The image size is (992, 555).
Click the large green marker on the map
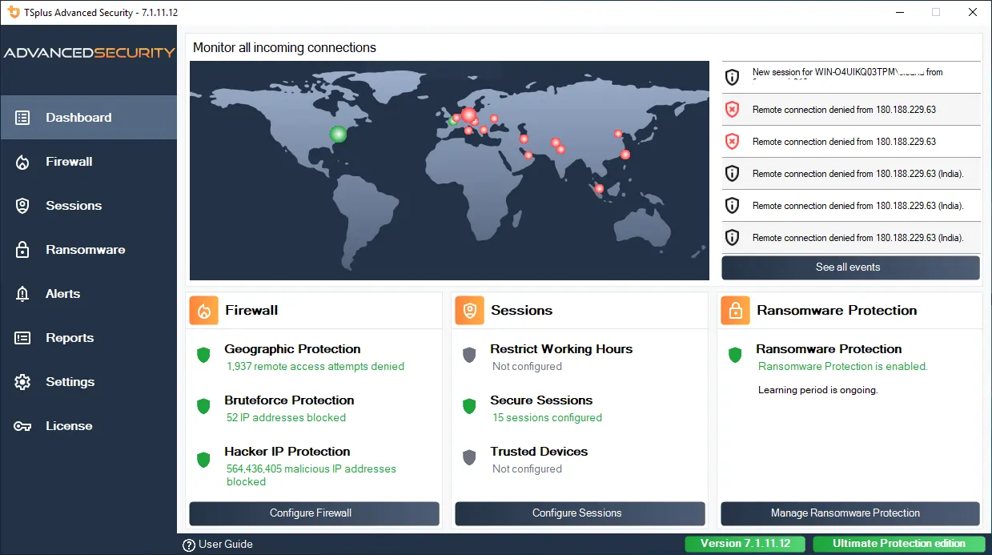(339, 134)
